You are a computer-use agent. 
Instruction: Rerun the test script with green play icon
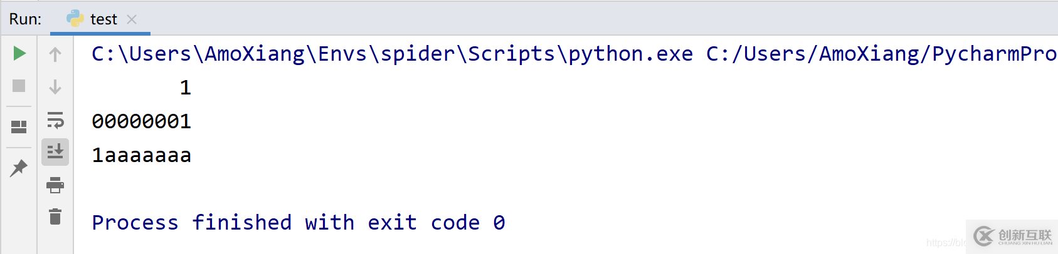coord(19,54)
